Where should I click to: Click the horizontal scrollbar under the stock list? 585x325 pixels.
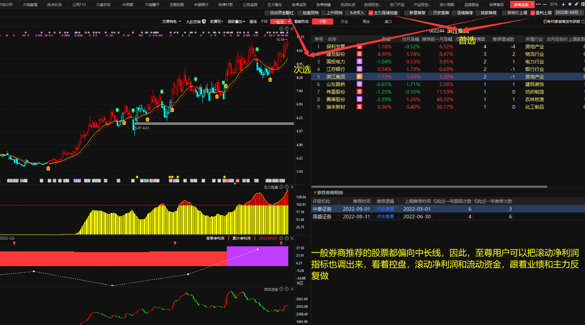tap(429, 186)
